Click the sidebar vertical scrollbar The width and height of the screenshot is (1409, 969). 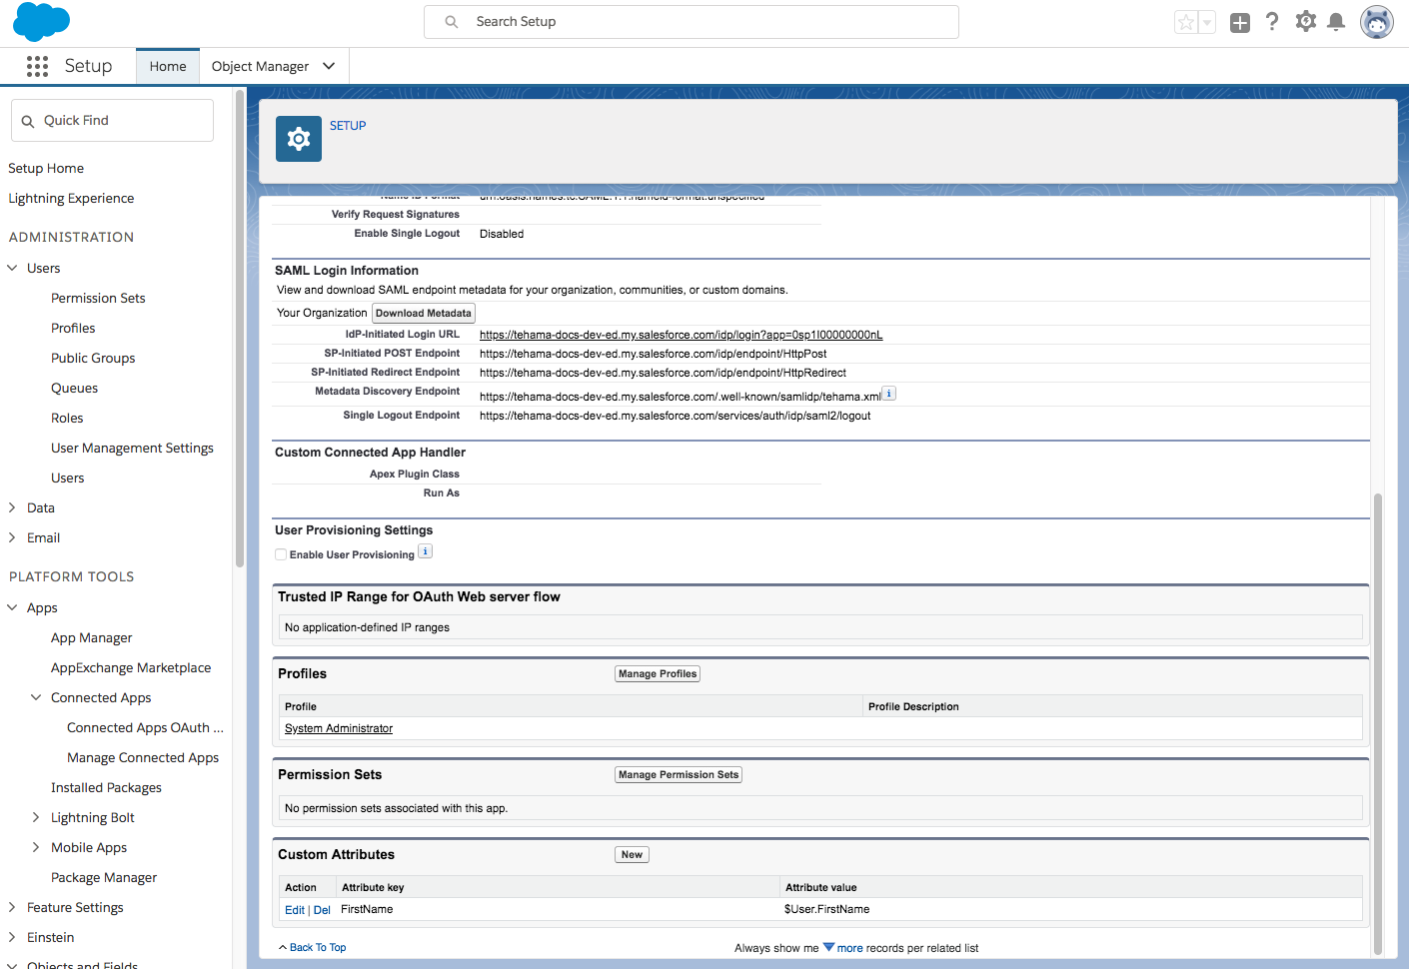click(x=240, y=330)
